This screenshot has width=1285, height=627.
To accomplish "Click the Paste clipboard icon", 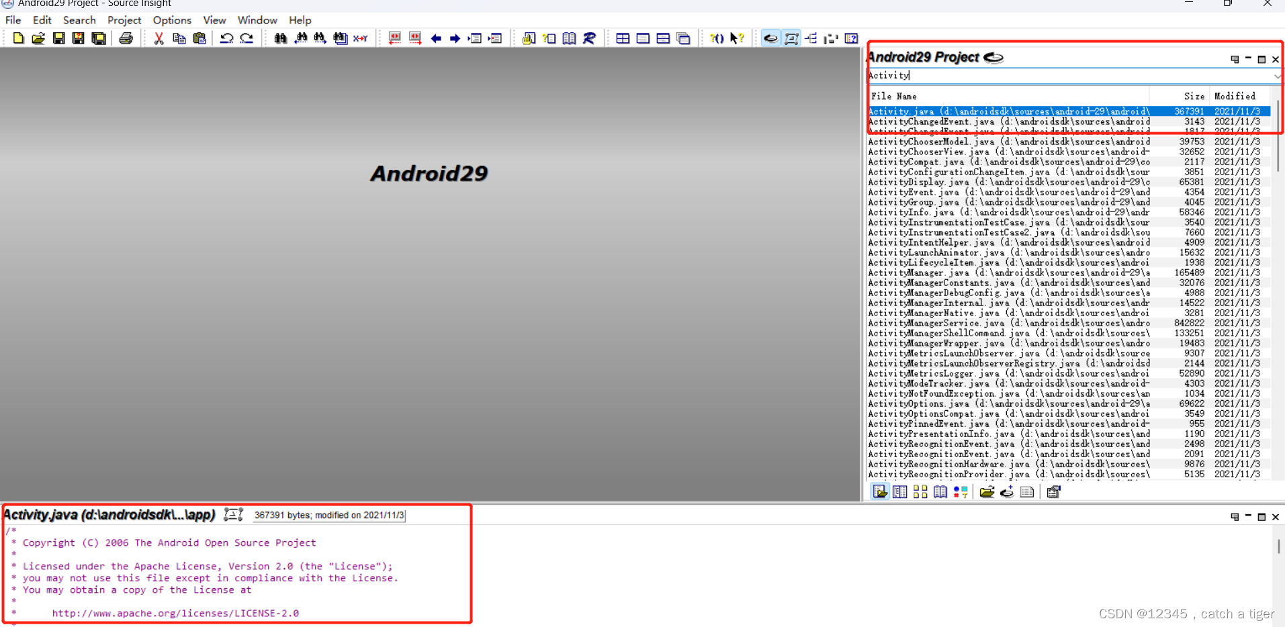I will pos(199,38).
